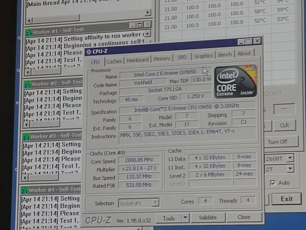Click the Worker #1 vertical scroll up arrow
306x230 pixels.
(148, 34)
